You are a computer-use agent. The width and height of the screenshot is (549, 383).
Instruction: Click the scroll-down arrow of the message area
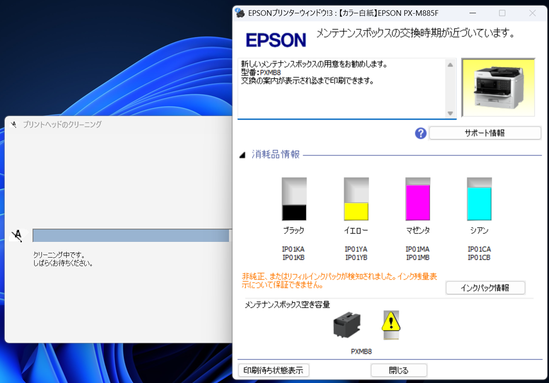click(450, 113)
